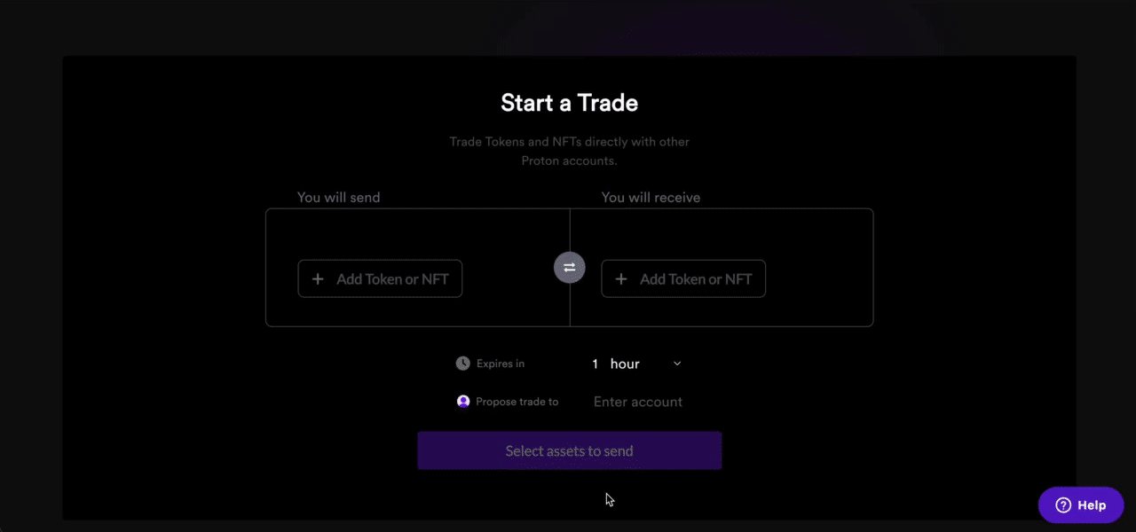Expand the hour selector chevron
Screen dimensions: 1136x532
677,364
